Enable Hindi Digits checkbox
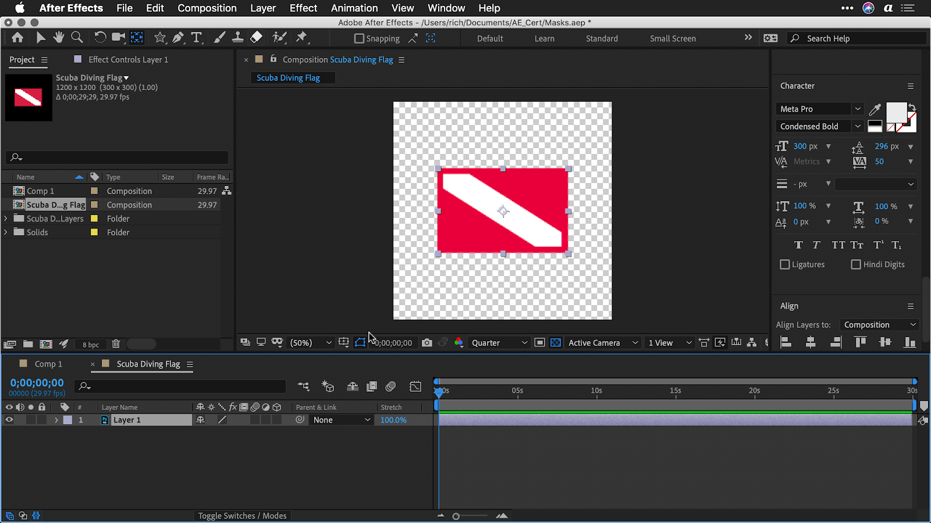The width and height of the screenshot is (931, 523). [x=856, y=264]
